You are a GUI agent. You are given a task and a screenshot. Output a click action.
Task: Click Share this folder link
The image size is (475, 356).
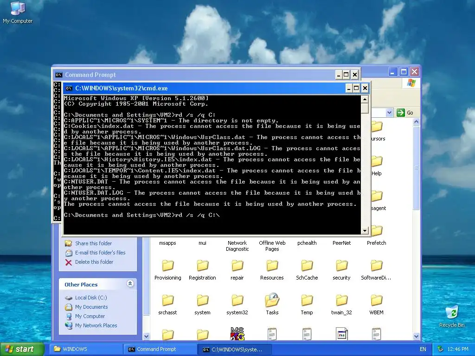click(93, 243)
